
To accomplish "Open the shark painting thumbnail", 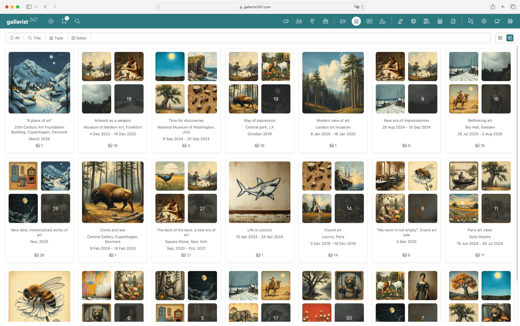I will (260, 192).
